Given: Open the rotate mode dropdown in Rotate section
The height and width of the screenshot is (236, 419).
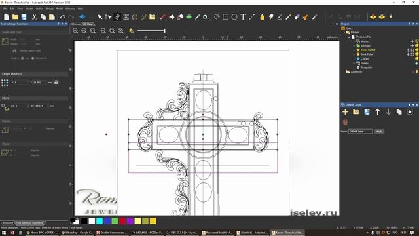Looking at the screenshot, I should pyautogui.click(x=19, y=128).
